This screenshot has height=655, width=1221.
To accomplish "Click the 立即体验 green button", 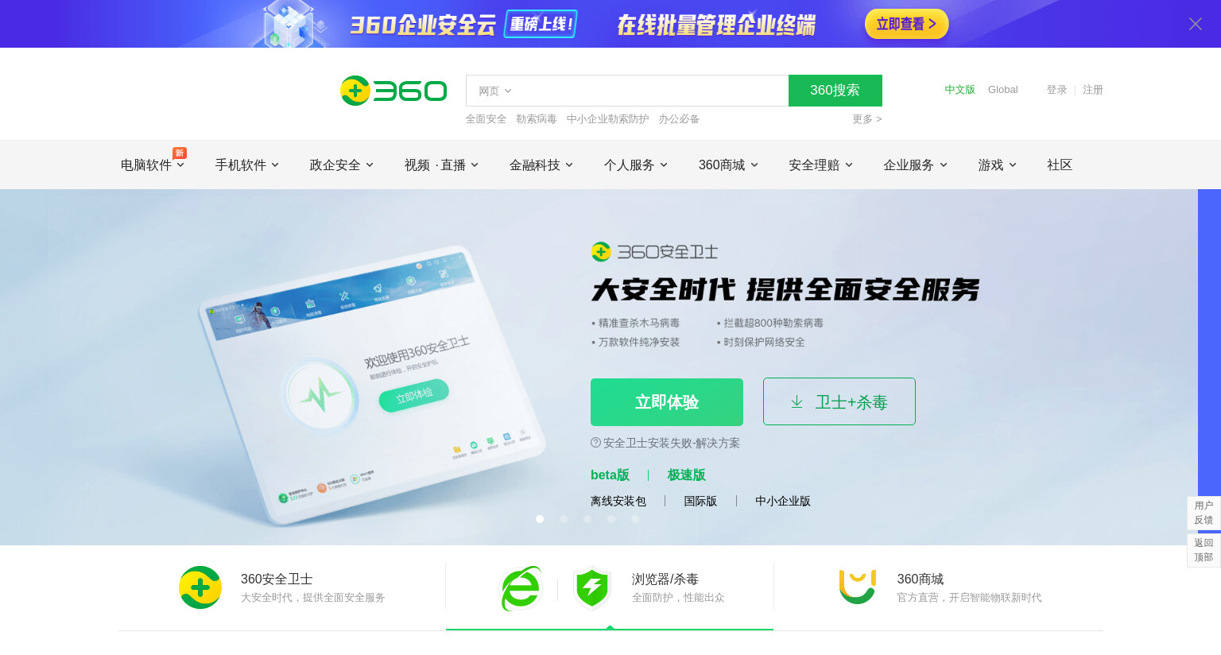I will click(x=667, y=402).
